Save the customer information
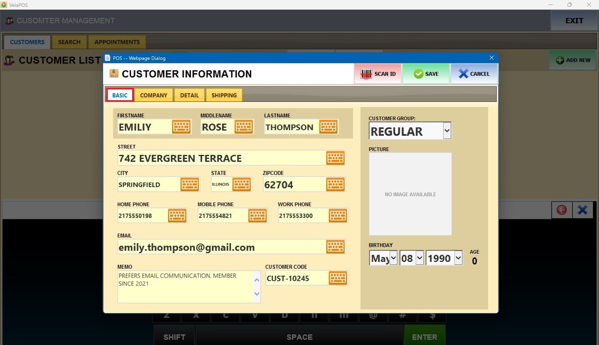The image size is (599, 345). [426, 74]
